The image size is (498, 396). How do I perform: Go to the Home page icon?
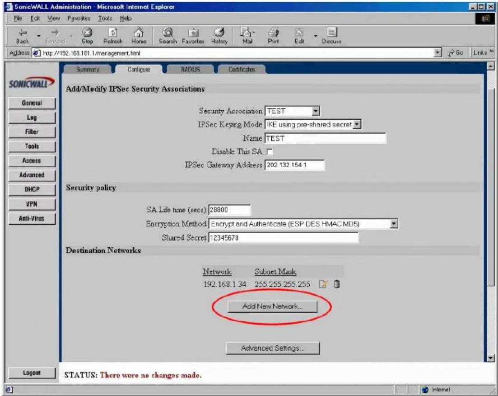coord(139,36)
